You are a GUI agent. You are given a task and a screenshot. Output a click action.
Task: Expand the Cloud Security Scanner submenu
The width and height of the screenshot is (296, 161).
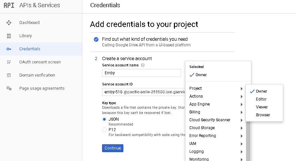click(x=216, y=120)
